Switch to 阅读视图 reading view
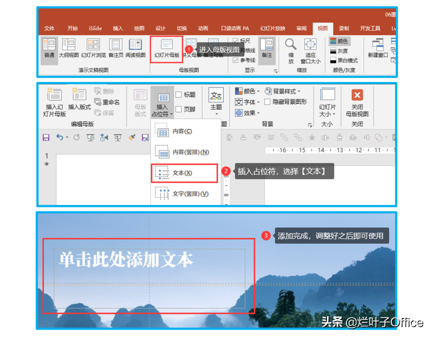 pyautogui.click(x=135, y=48)
